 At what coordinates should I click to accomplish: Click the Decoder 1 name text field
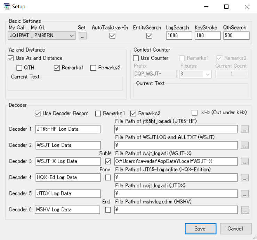click(x=68, y=129)
